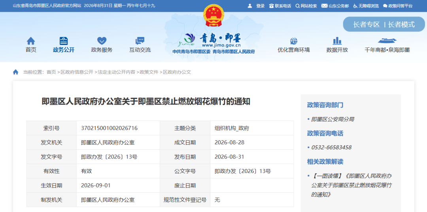The width and height of the screenshot is (427, 212).
Task: Click the 优化营商环境 globe icon
Action: point(293,41)
